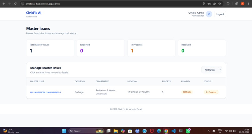Open the Terminal from the taskbar
252x134 pixels.
(x=181, y=131)
